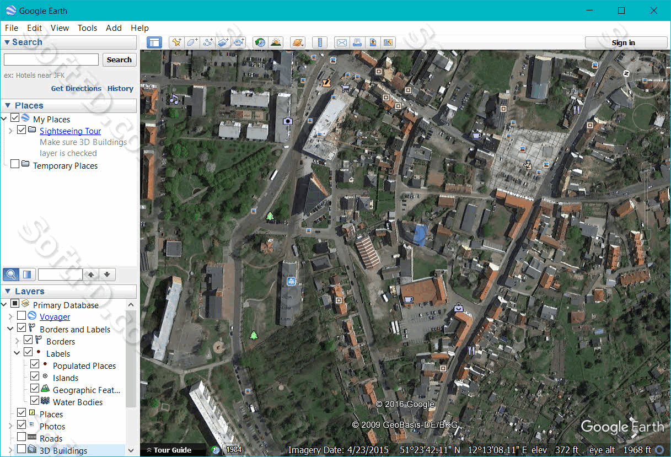The width and height of the screenshot is (671, 457).
Task: Open the Tools menu
Action: 87,28
